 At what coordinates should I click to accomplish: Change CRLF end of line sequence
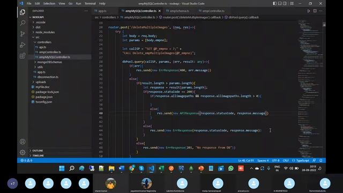(x=286, y=160)
